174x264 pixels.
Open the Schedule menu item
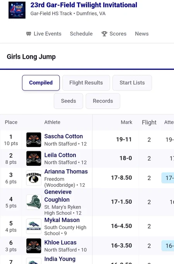pyautogui.click(x=81, y=34)
